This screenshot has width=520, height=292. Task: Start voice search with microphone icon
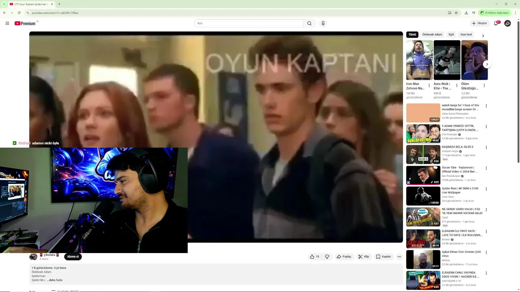click(323, 23)
